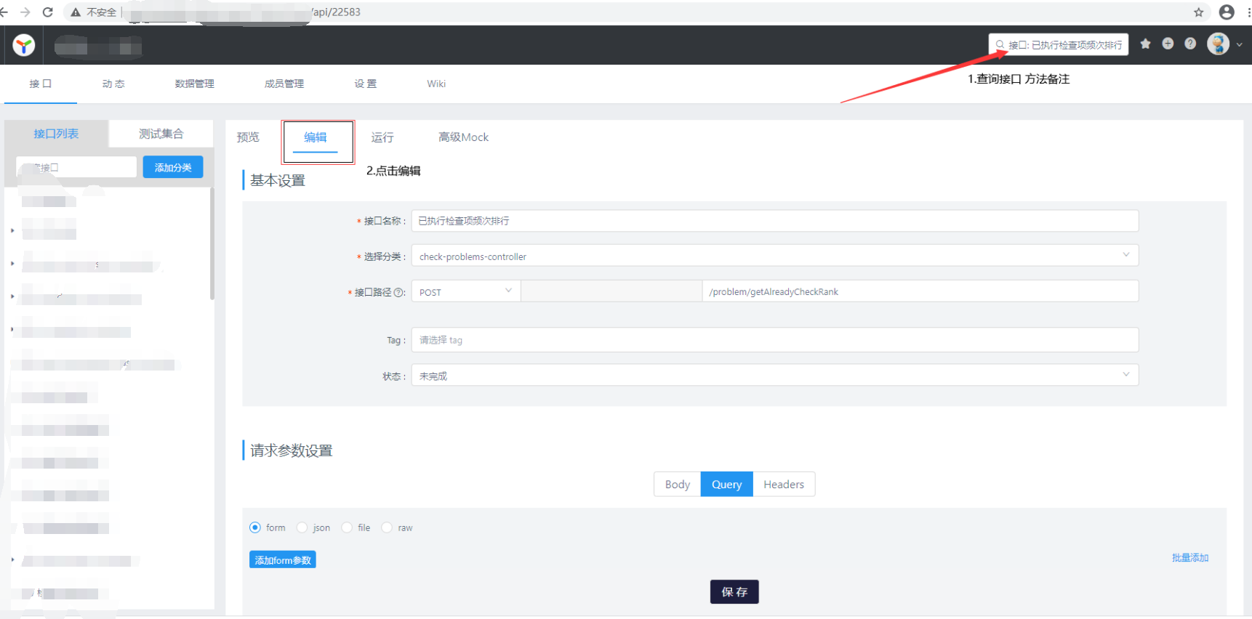Click the add project plus icon

click(x=1168, y=44)
